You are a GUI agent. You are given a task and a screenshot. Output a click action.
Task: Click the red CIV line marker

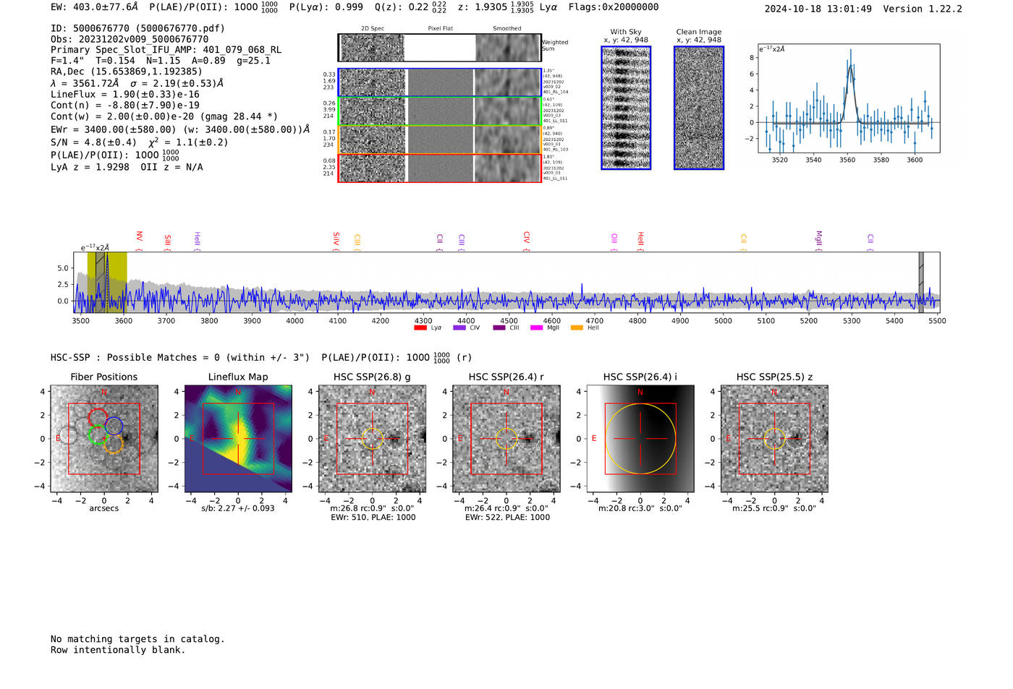click(526, 241)
